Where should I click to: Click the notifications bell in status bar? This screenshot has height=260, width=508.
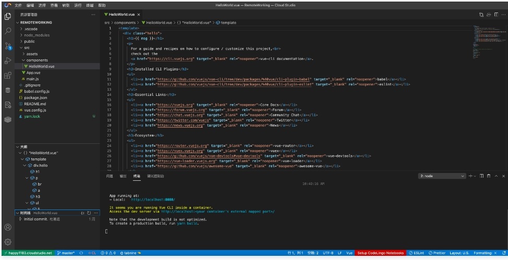click(x=504, y=253)
